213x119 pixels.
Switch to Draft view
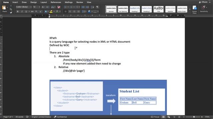point(179,117)
